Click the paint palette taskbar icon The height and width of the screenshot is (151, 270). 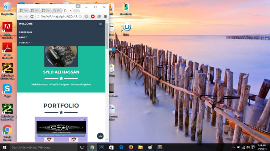coord(150,147)
